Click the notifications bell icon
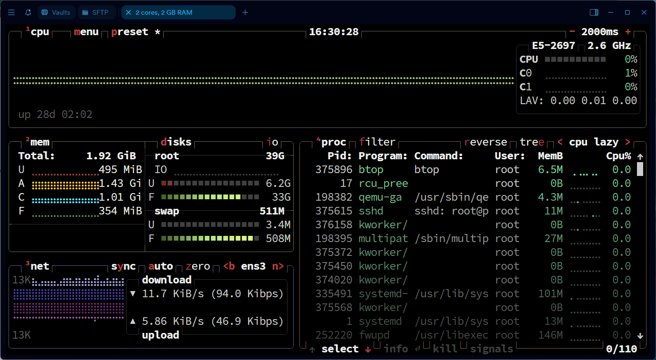The width and height of the screenshot is (656, 360). coord(28,12)
